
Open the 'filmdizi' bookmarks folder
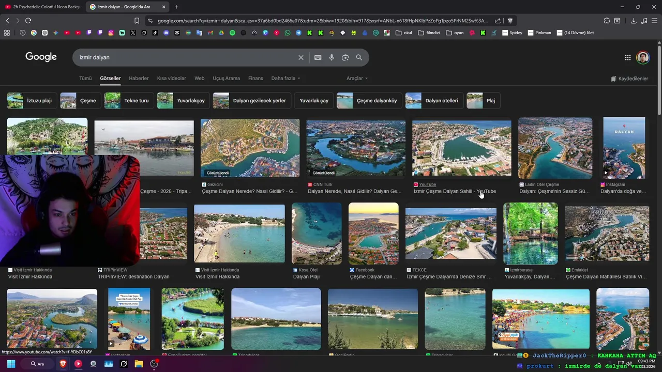coord(429,33)
